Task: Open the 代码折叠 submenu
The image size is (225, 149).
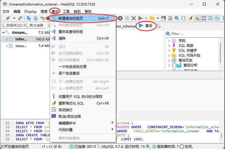Action: (83, 130)
